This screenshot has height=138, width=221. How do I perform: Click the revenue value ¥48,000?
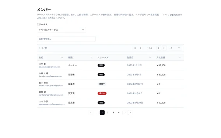pyautogui.click(x=161, y=66)
